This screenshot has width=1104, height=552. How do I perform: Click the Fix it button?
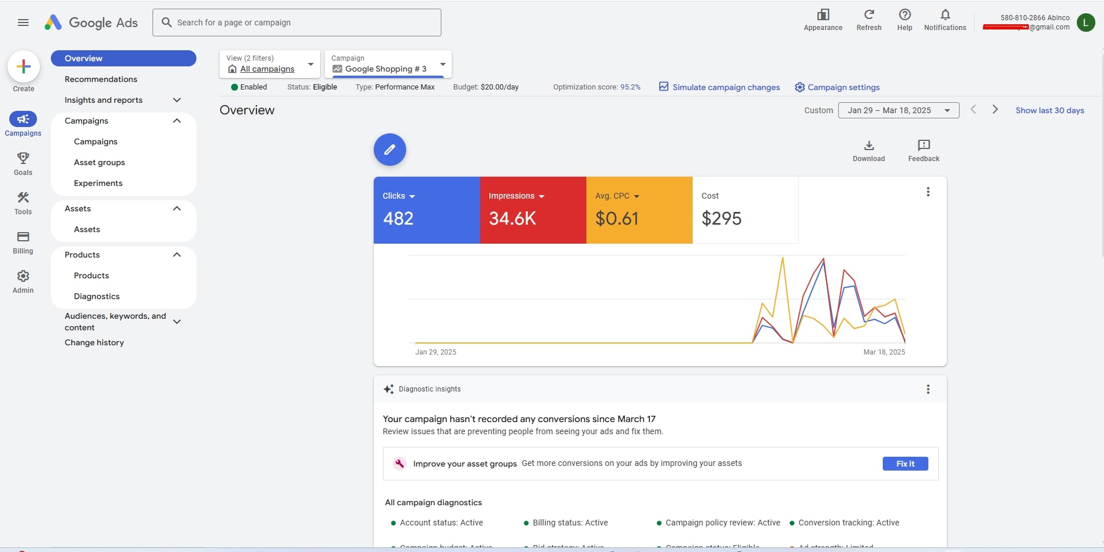pyautogui.click(x=905, y=464)
